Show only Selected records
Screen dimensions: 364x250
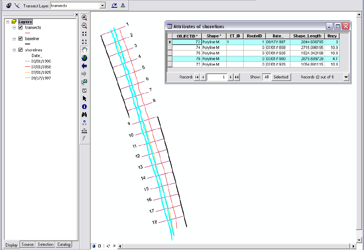[x=281, y=77]
